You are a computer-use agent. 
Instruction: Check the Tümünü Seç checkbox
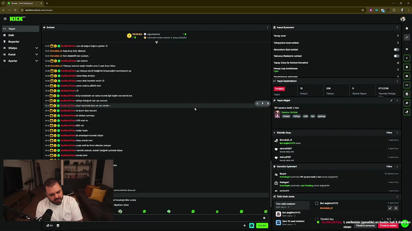[x=316, y=219]
